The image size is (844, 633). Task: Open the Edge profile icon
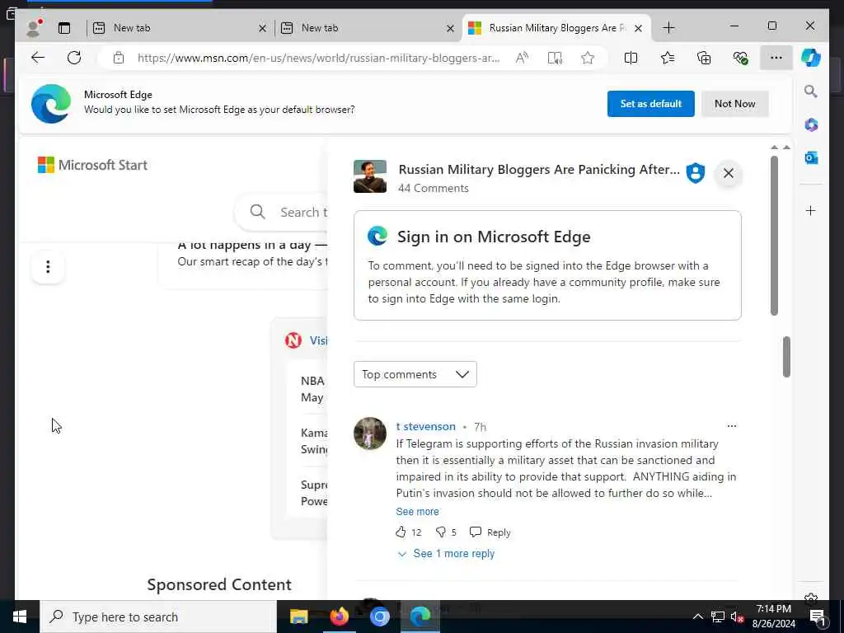coord(34,28)
